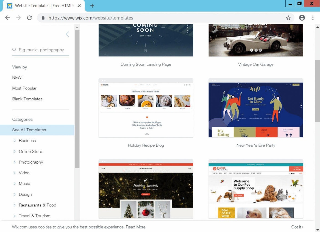
Task: Filter templates by NEW!
Action: (x=17, y=78)
